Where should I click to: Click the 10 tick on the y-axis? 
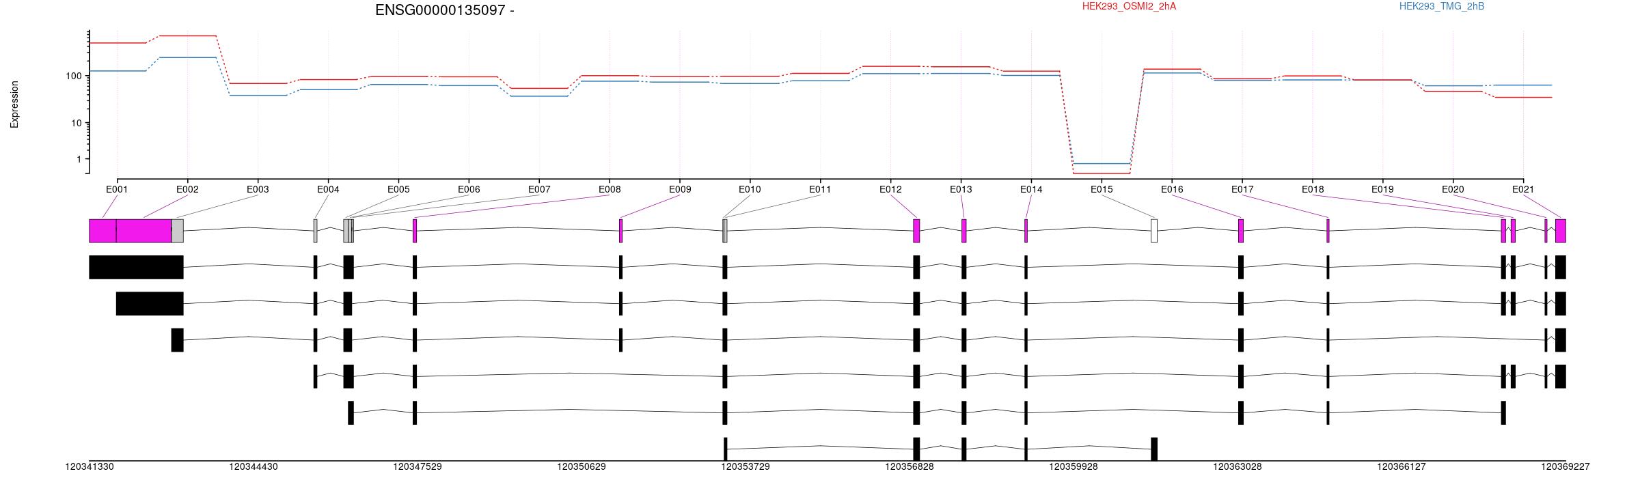[x=76, y=123]
